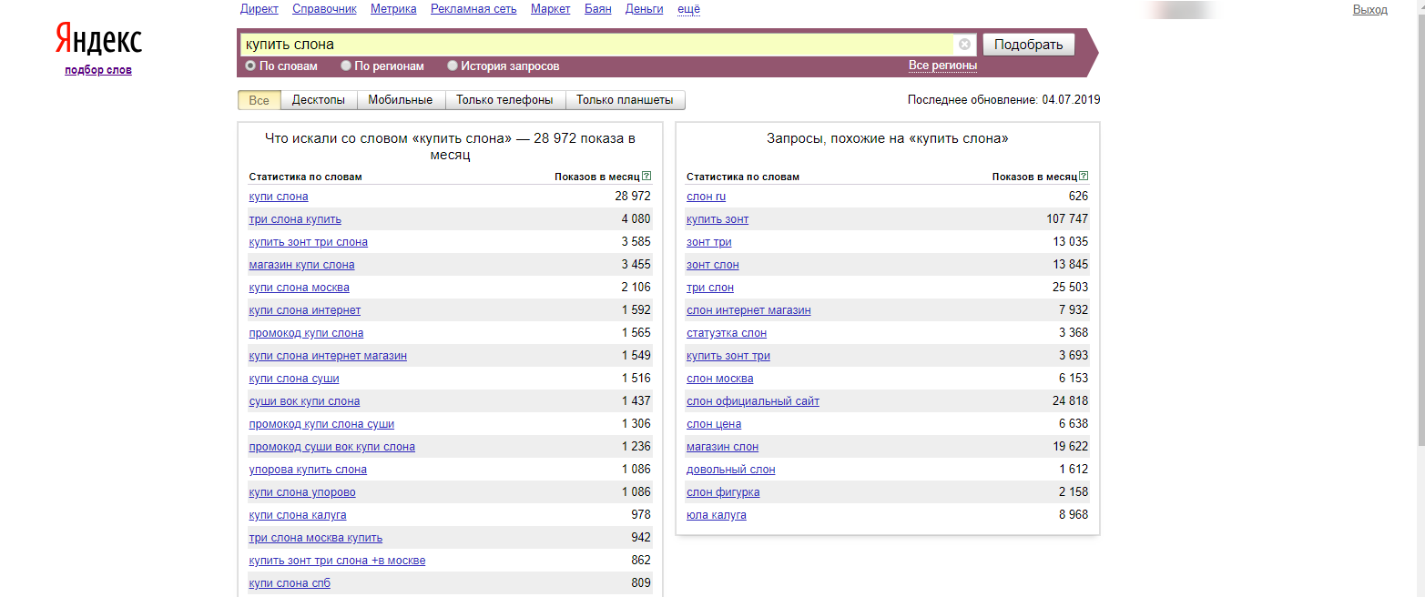Image resolution: width=1425 pixels, height=597 pixels.
Task: Open the 'купи слона суши' link with 1 516
Action: (x=294, y=379)
